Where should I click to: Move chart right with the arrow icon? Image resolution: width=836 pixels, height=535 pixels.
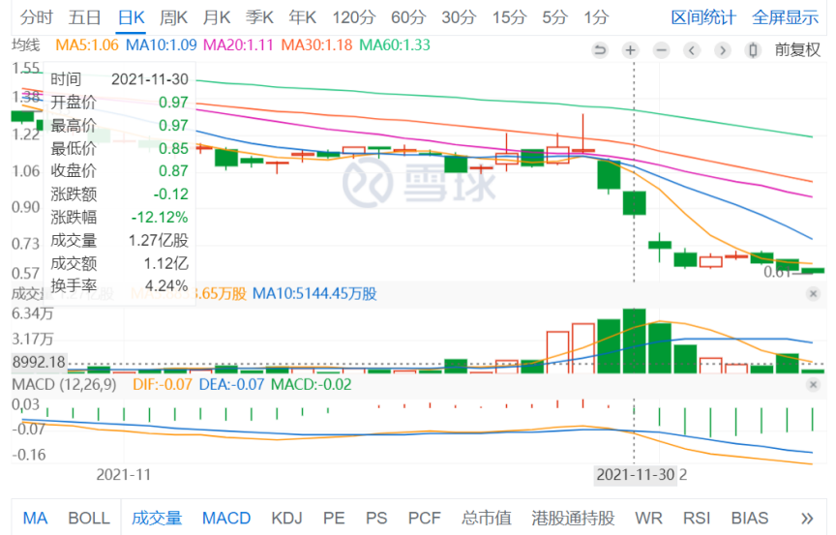click(x=723, y=50)
